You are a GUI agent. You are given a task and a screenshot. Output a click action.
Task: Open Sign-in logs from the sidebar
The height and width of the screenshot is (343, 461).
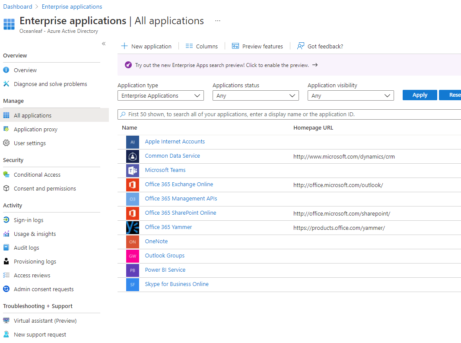(x=28, y=220)
